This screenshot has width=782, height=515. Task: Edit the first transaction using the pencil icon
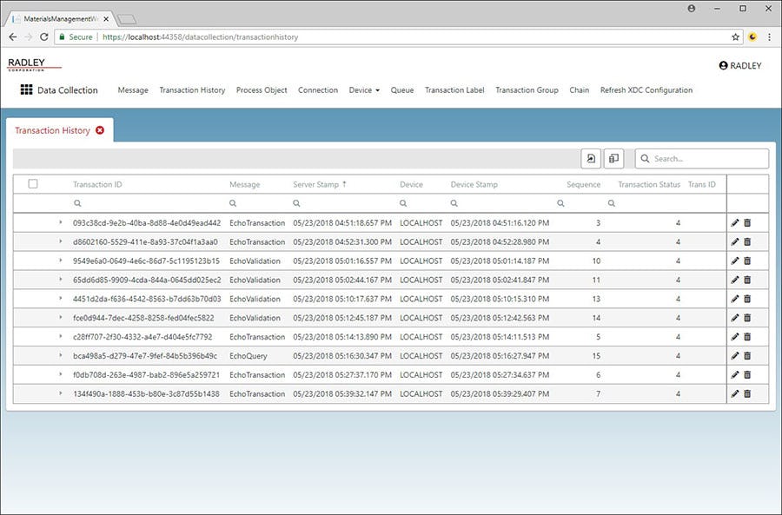coord(734,222)
